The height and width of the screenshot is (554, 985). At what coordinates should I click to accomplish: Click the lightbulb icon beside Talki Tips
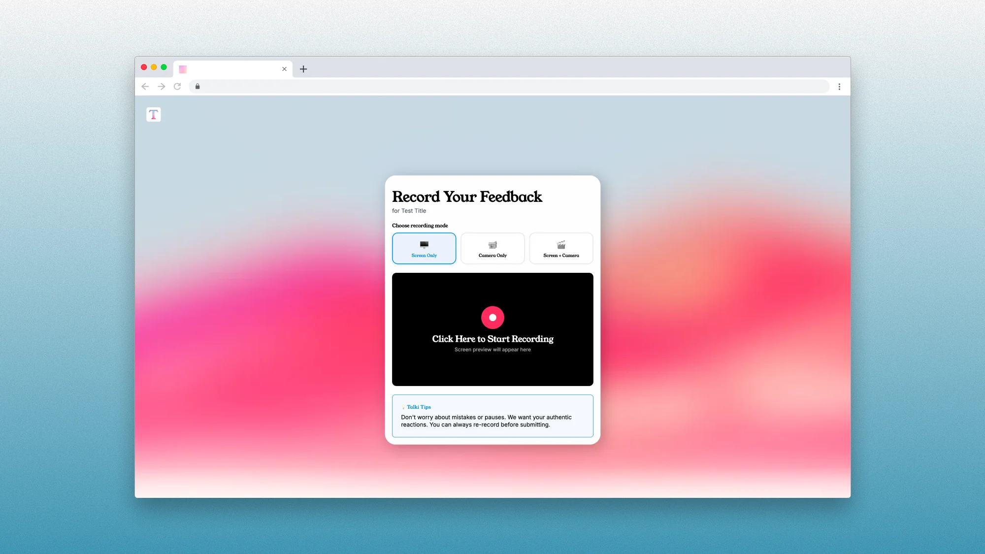tap(403, 407)
